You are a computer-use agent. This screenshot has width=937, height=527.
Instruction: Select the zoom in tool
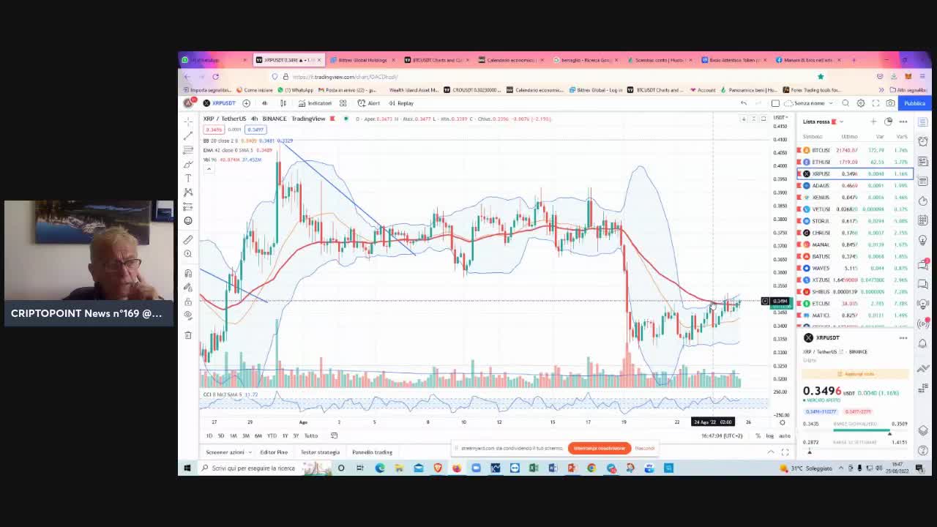pyautogui.click(x=188, y=254)
